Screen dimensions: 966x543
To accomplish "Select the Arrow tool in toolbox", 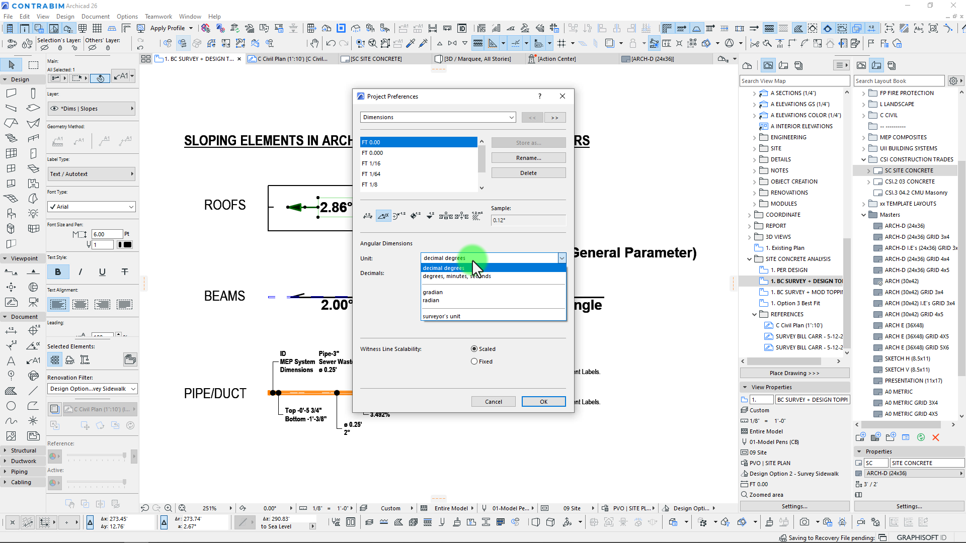I will coord(12,65).
